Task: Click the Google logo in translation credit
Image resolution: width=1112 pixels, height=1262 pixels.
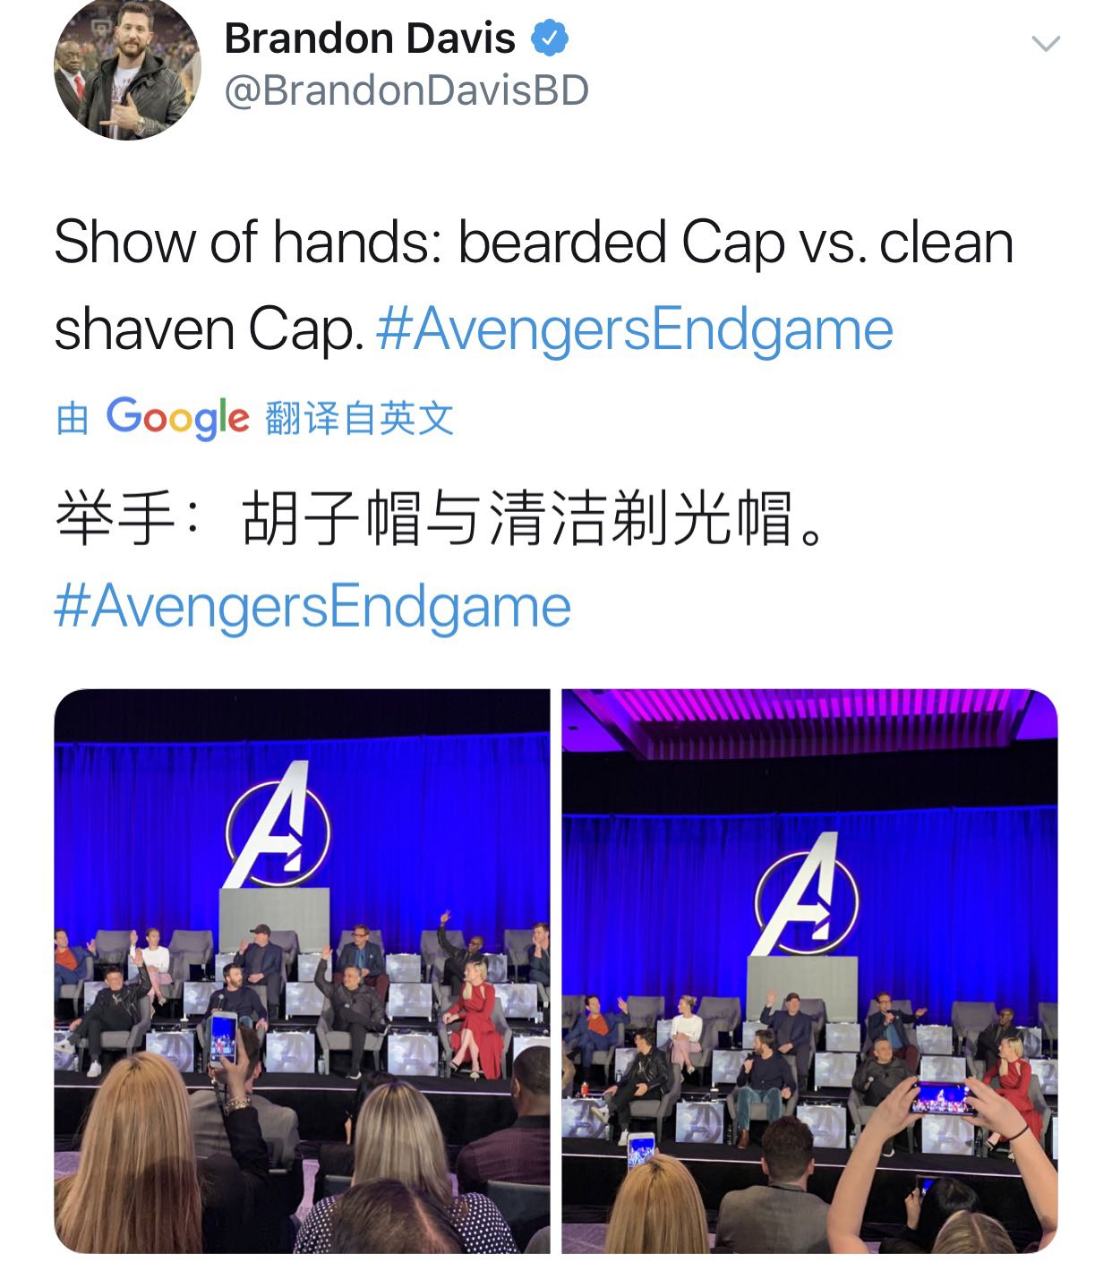Action: (177, 417)
